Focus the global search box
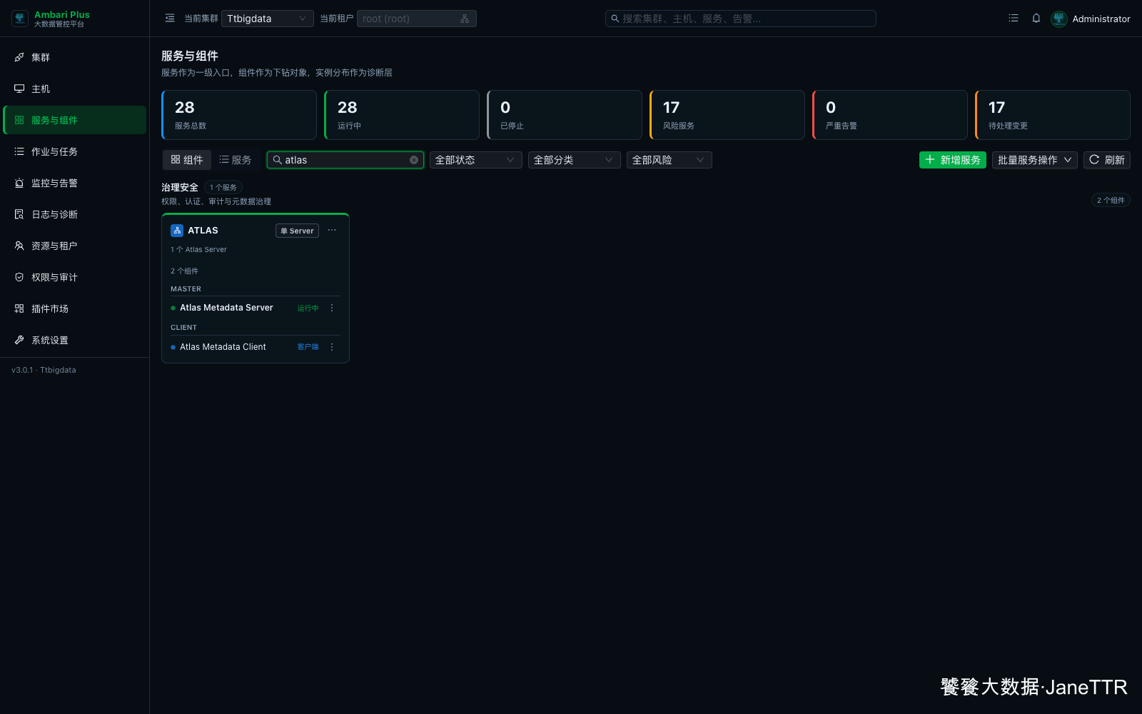 (x=741, y=19)
